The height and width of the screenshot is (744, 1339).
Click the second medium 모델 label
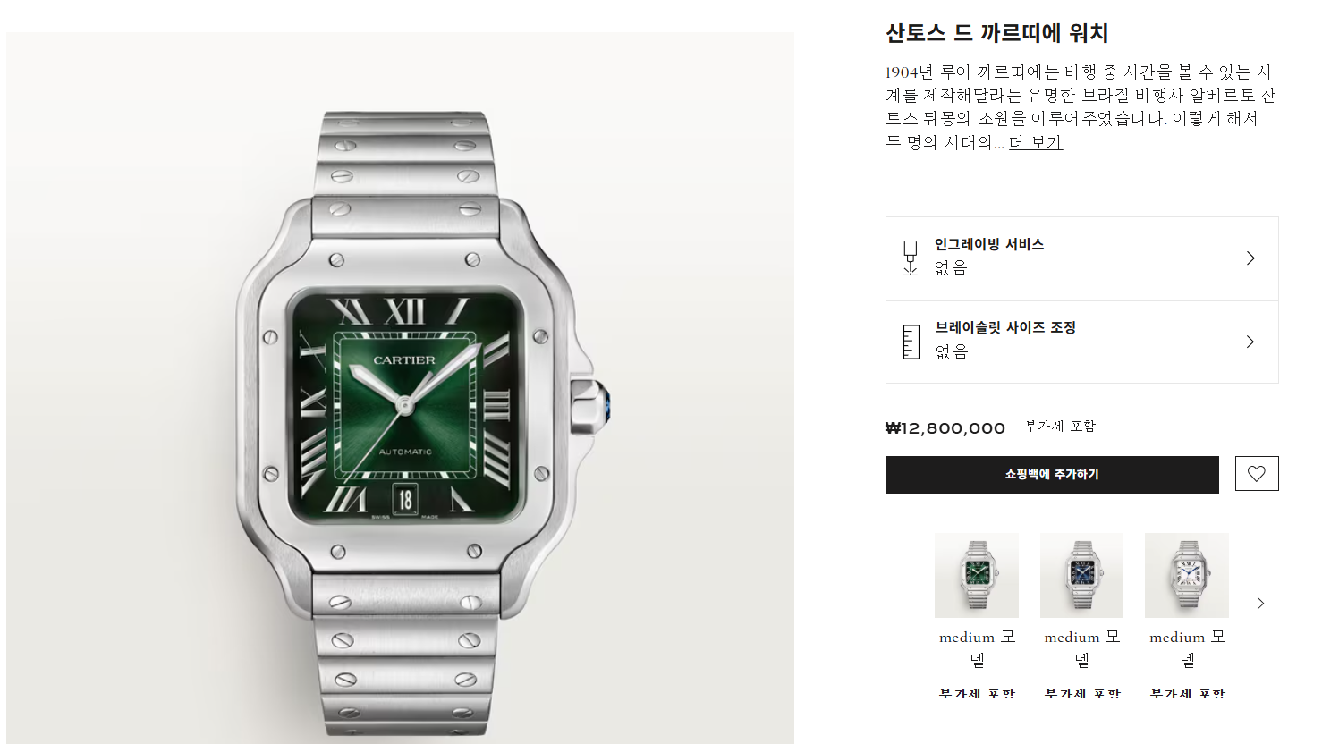point(1082,648)
